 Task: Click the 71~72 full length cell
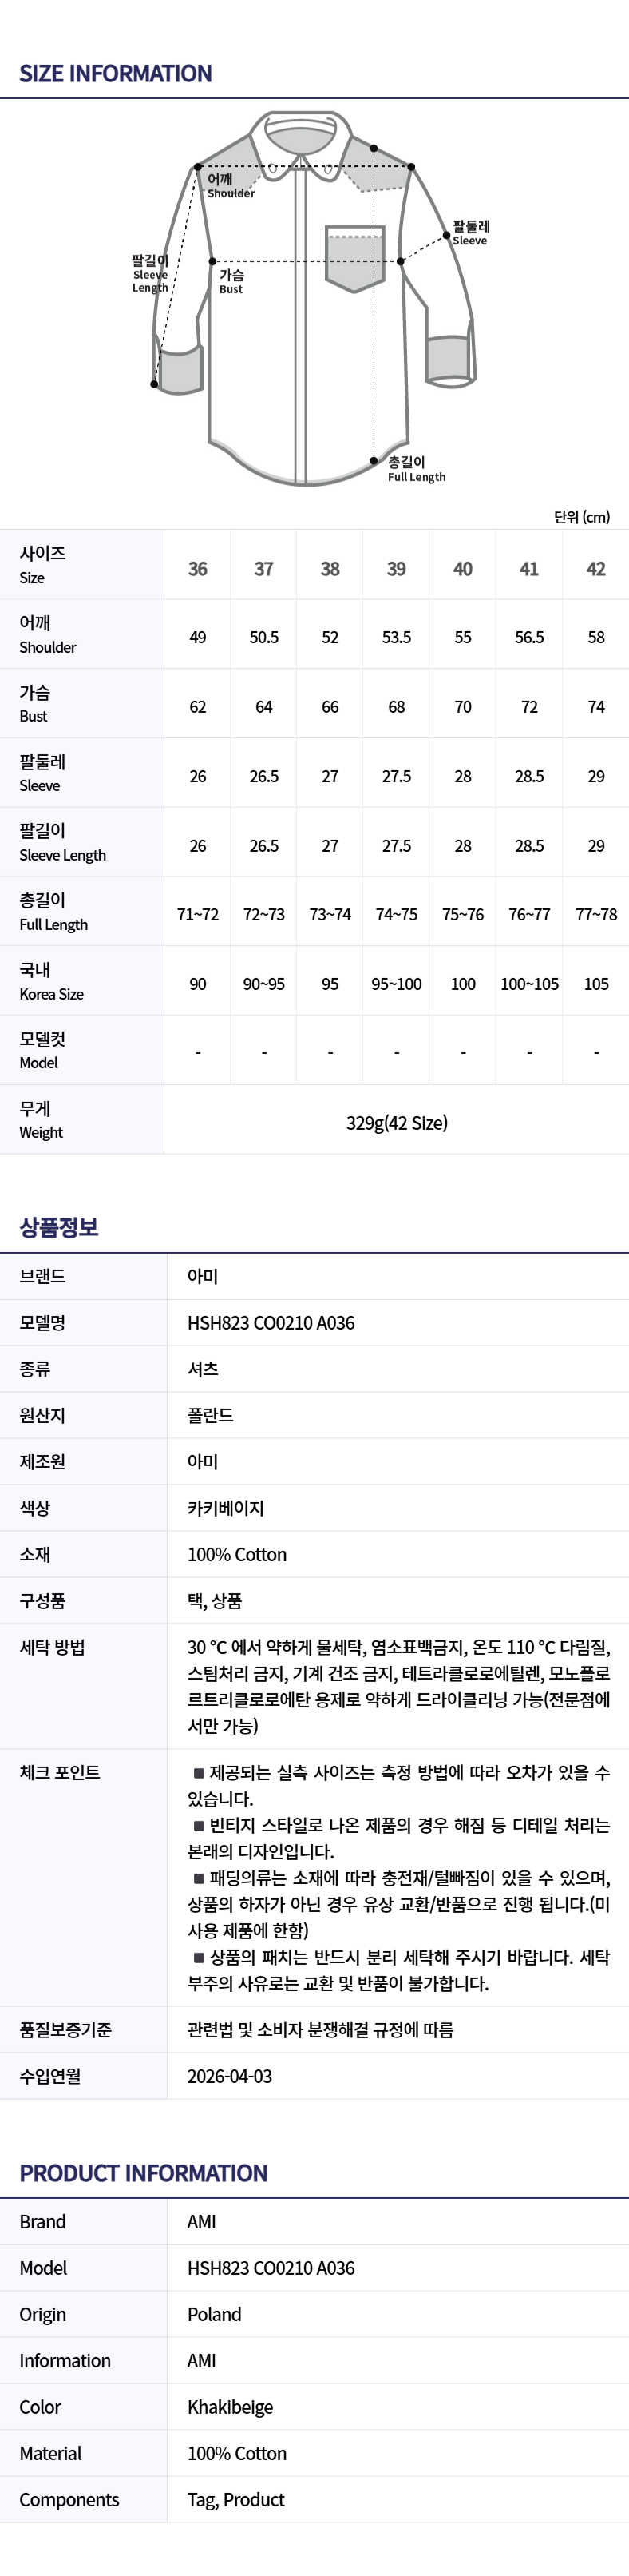(198, 915)
